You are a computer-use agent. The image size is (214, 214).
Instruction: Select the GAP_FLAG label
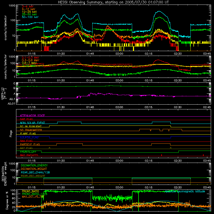(26, 119)
